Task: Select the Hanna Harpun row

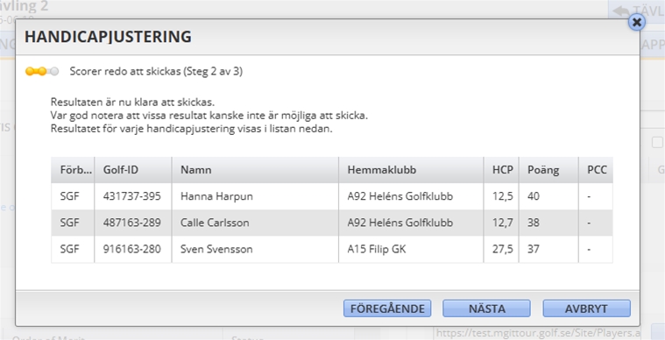Action: (332, 196)
